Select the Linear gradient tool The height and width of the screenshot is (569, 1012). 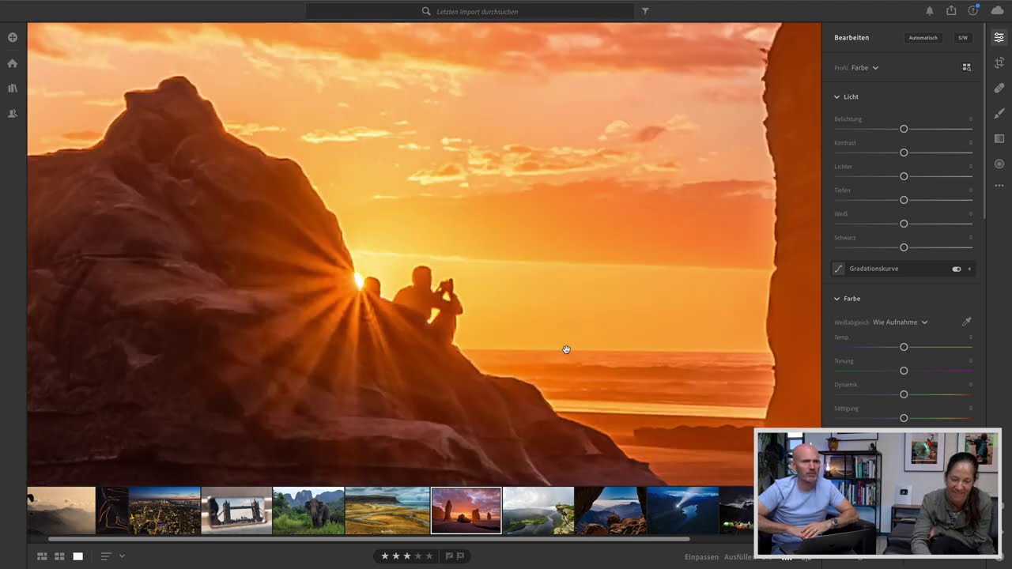pos(999,138)
